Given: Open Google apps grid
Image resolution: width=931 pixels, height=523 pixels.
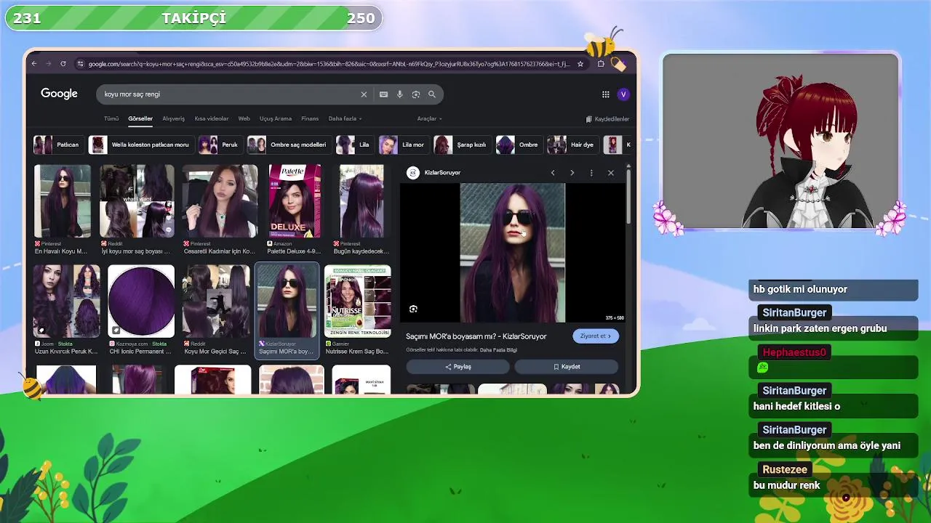Looking at the screenshot, I should point(605,94).
